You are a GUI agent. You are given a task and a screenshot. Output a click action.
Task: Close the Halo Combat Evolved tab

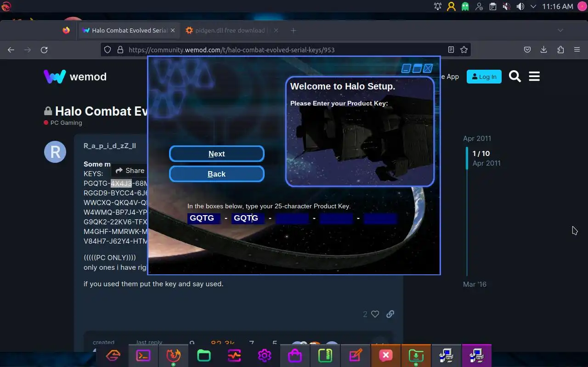click(173, 30)
